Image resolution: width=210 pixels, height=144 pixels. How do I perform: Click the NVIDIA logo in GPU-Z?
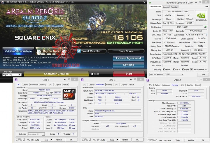[x=201, y=17]
